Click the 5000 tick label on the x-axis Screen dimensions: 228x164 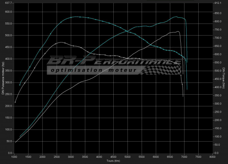click(x=127, y=157)
